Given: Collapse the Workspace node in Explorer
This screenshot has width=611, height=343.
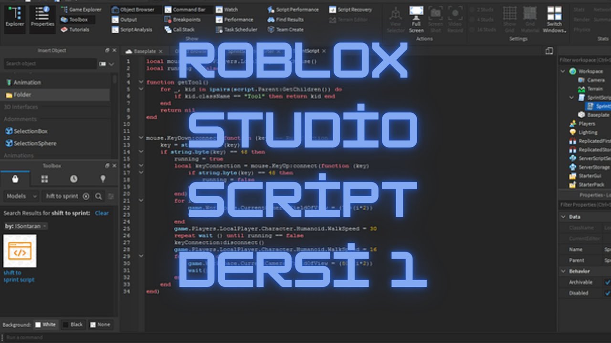Looking at the screenshot, I should (x=563, y=71).
